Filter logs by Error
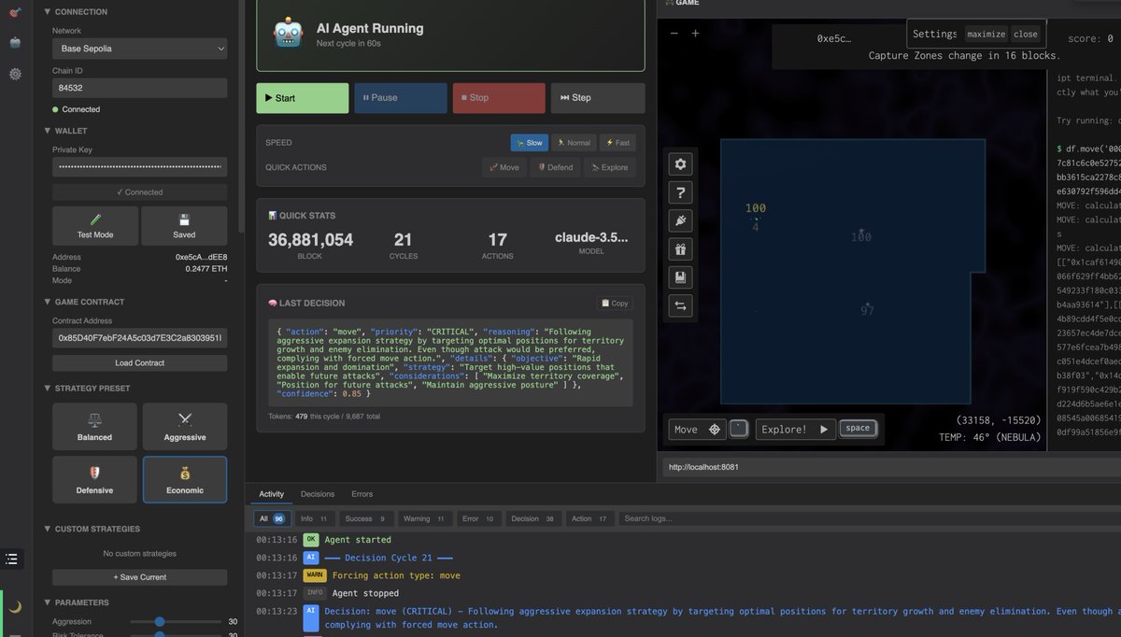Viewport: 1121px width, 637px height. [480, 518]
